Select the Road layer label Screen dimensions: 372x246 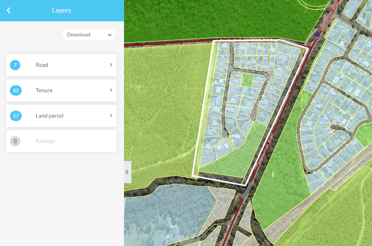point(42,65)
